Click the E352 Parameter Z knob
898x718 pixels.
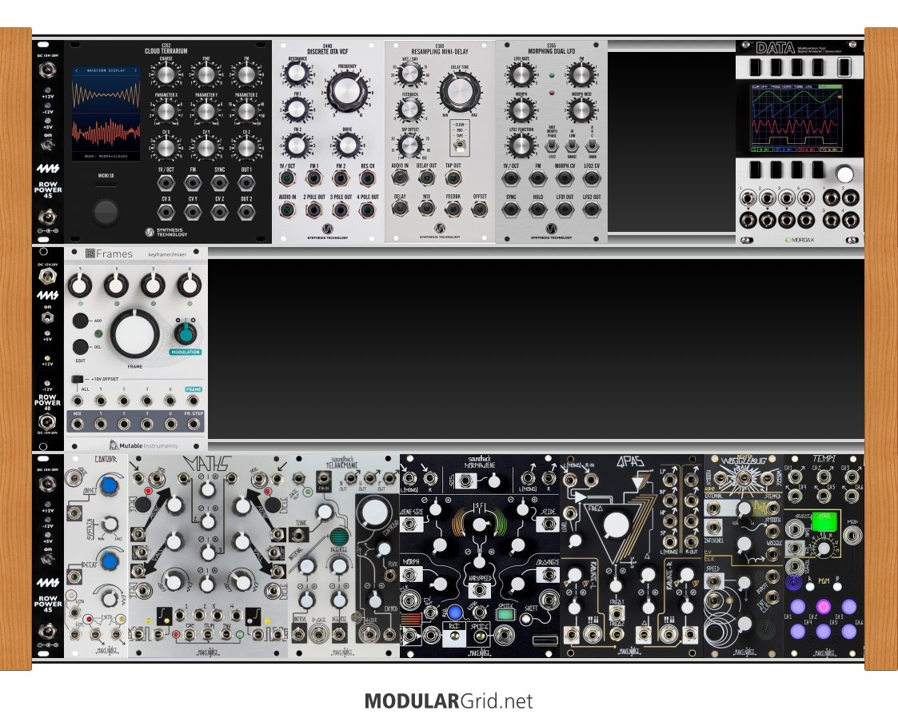point(246,111)
